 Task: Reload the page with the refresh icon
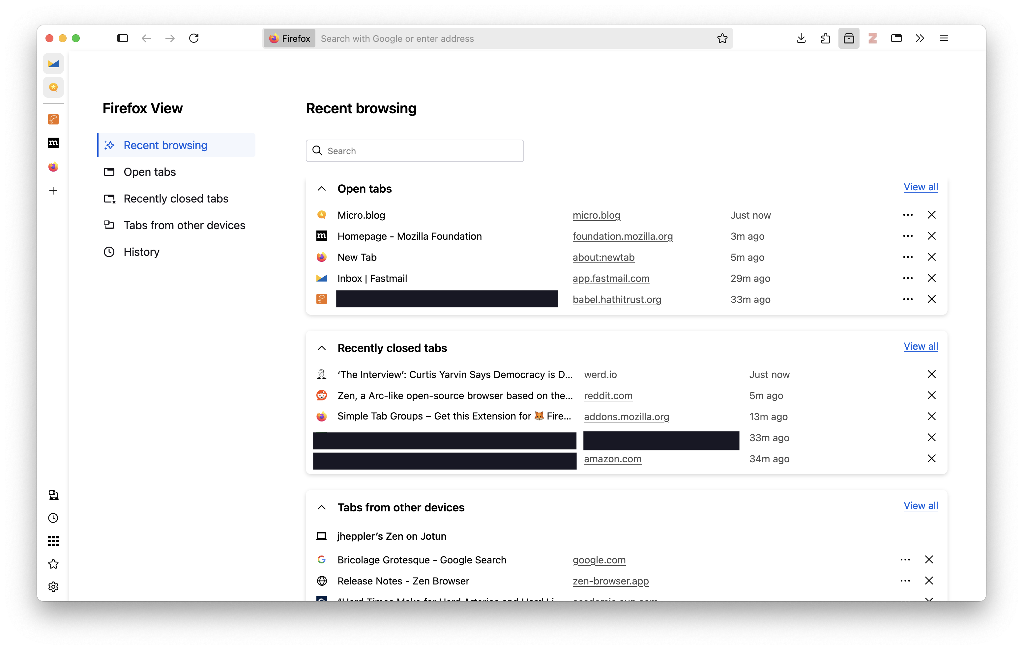click(x=194, y=38)
